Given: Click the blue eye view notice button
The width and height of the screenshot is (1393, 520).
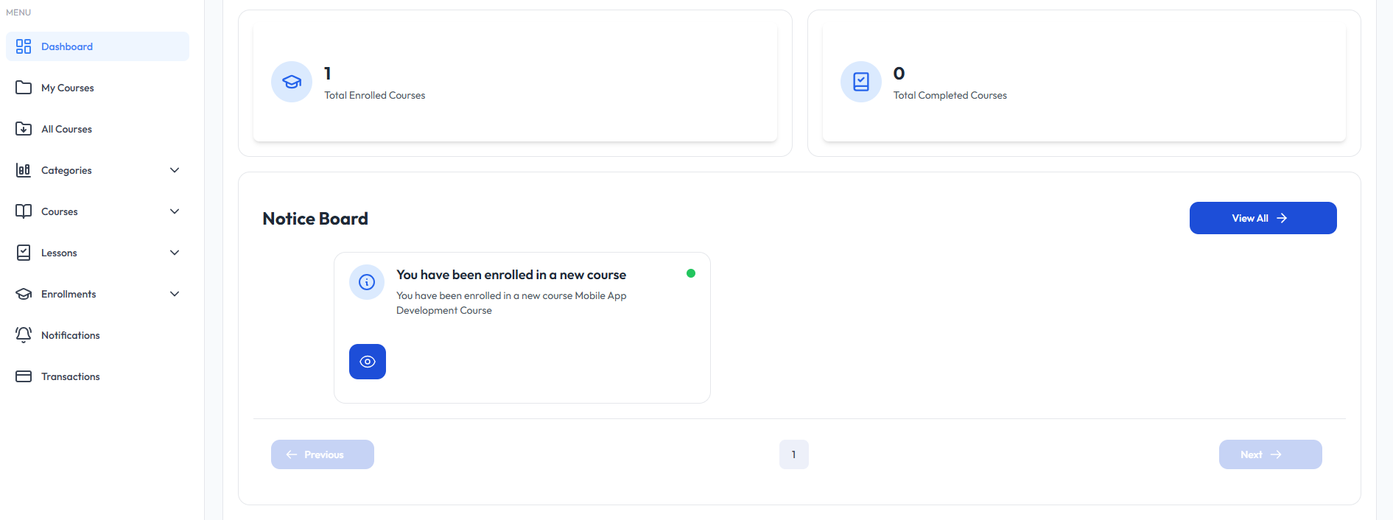Looking at the screenshot, I should tap(368, 362).
